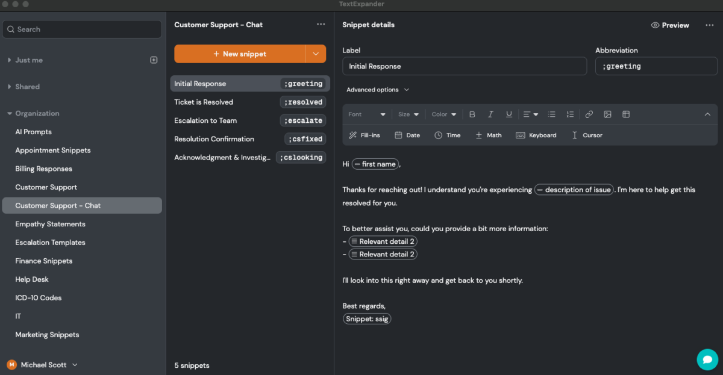This screenshot has height=375, width=723.
Task: Open the Font dropdown
Action: (x=367, y=114)
